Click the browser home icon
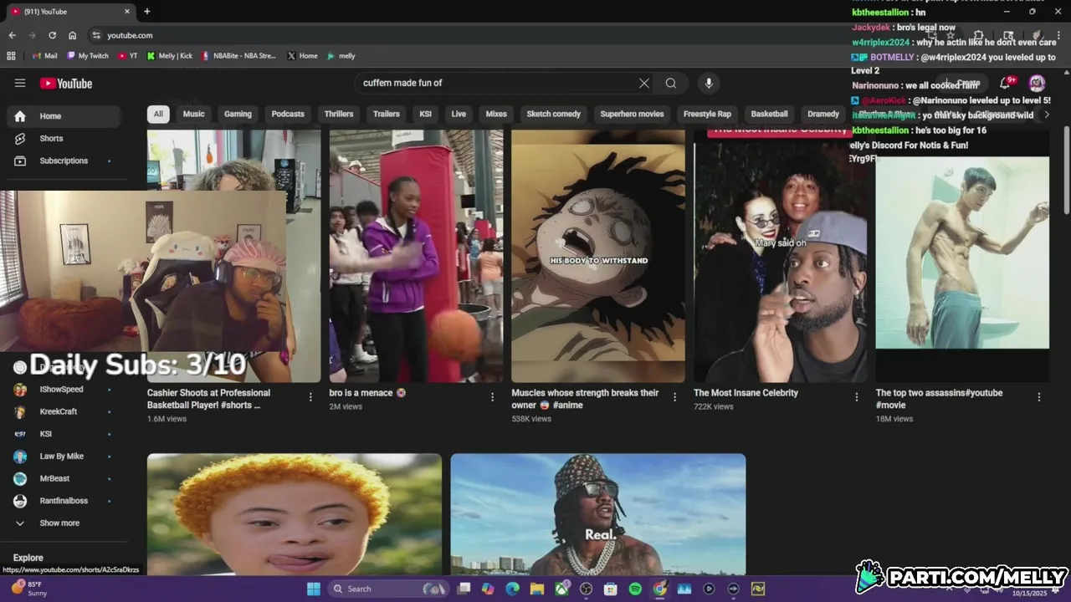Image resolution: width=1071 pixels, height=602 pixels. pos(72,35)
